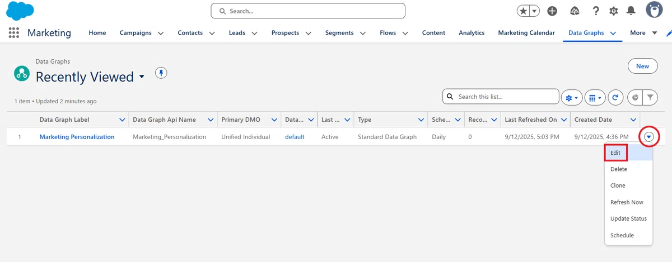Expand the Data Graphs tab chevron
Image resolution: width=672 pixels, height=262 pixels.
[x=613, y=34]
